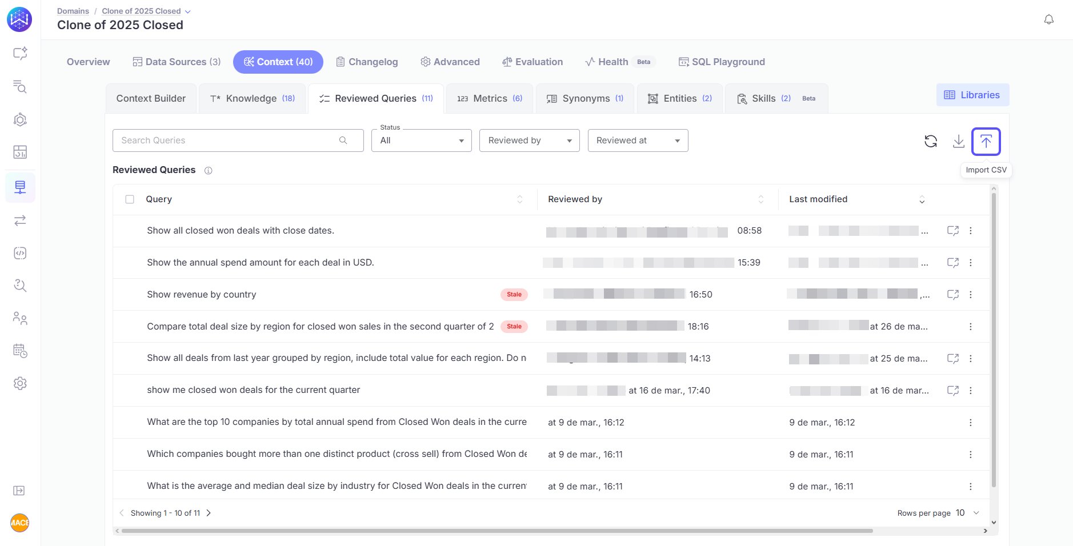The width and height of the screenshot is (1073, 546).
Task: Open the Reviewed at filter dropdown
Action: coord(638,140)
